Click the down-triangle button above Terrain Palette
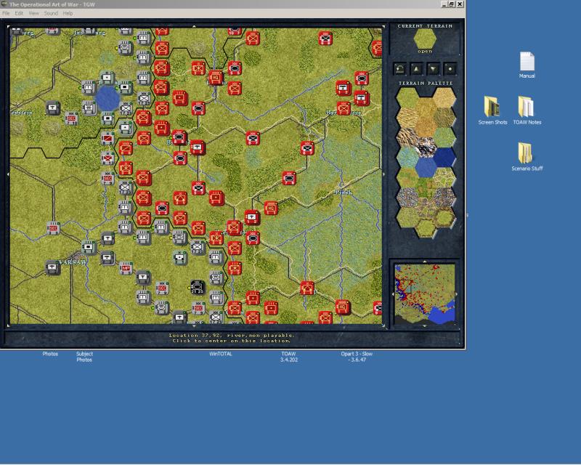This screenshot has width=581, height=465. (x=434, y=68)
